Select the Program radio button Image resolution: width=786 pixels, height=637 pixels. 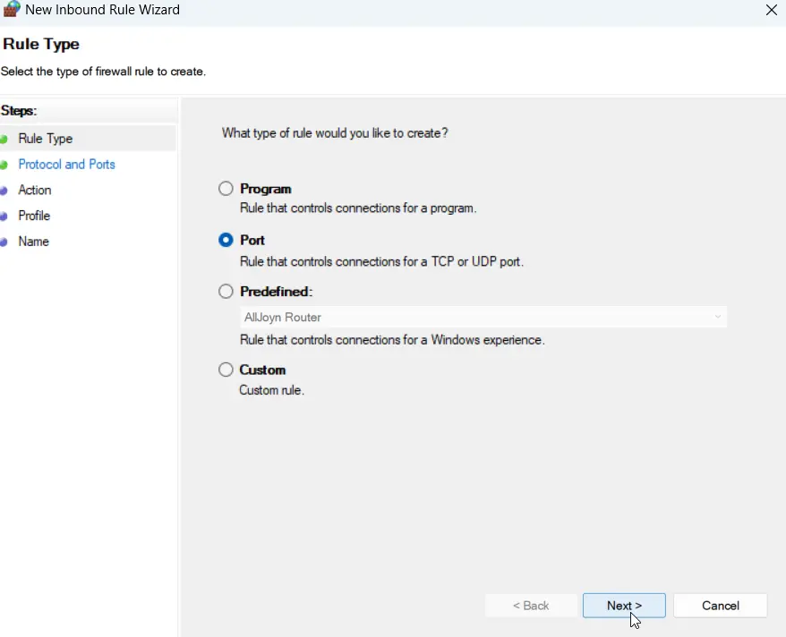coord(226,189)
